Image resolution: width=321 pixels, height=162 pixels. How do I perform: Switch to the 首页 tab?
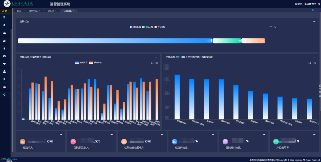tap(19, 11)
